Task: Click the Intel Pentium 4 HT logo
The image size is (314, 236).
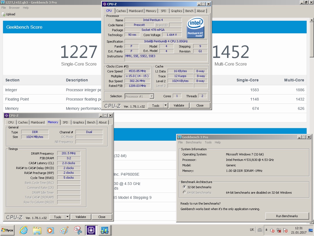Action: 195,28
